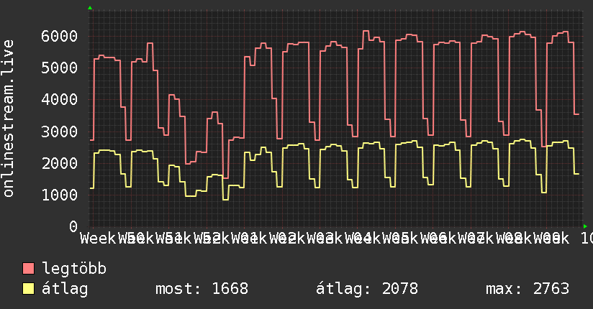Click the 6000 y-axis label

[60, 36]
